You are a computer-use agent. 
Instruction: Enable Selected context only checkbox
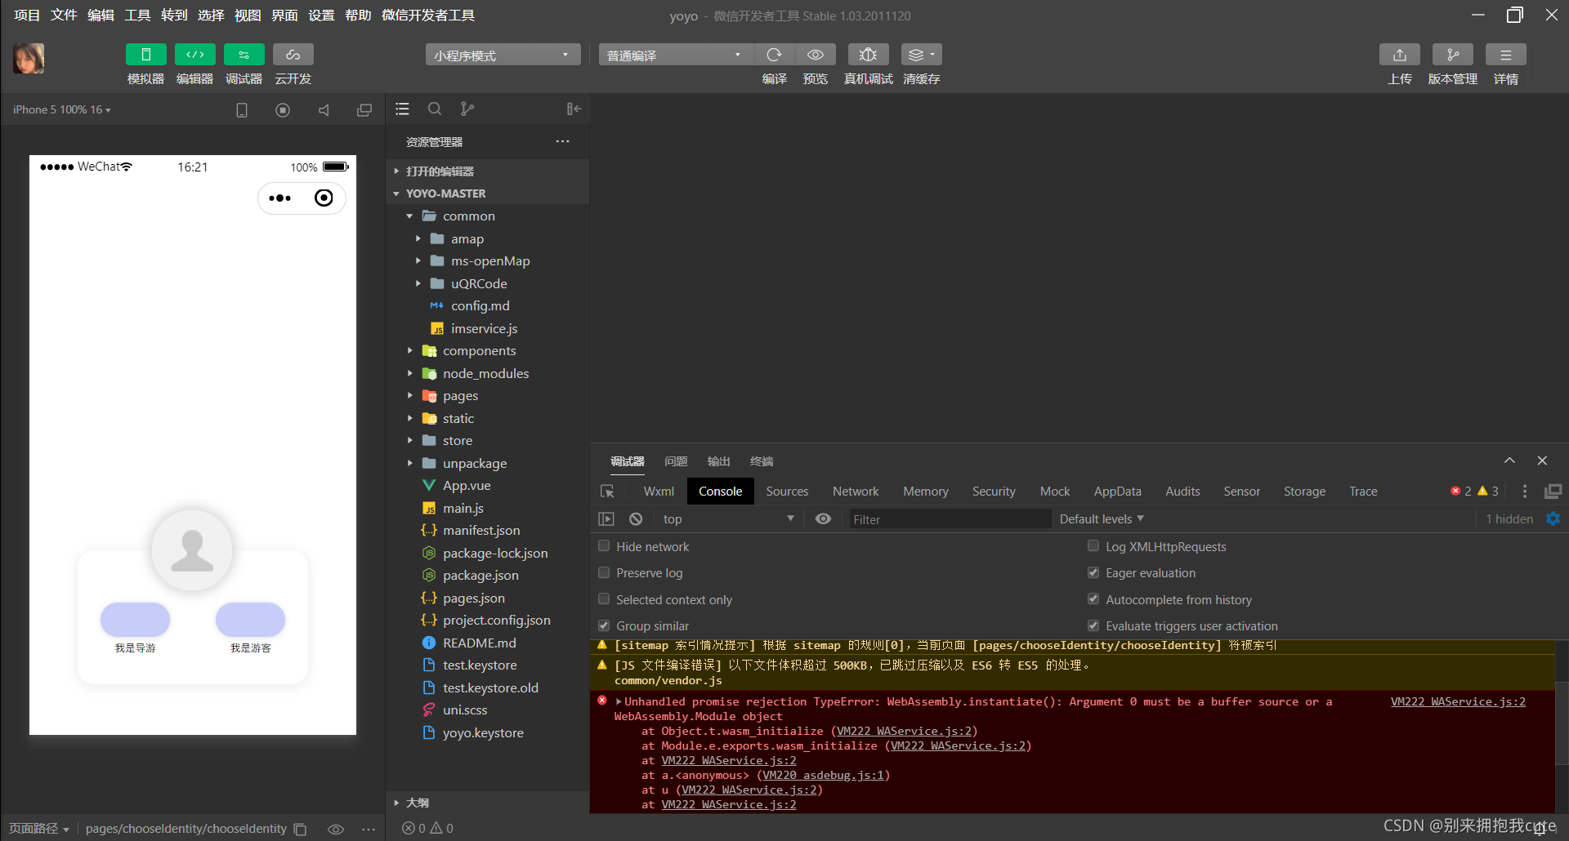(x=604, y=599)
